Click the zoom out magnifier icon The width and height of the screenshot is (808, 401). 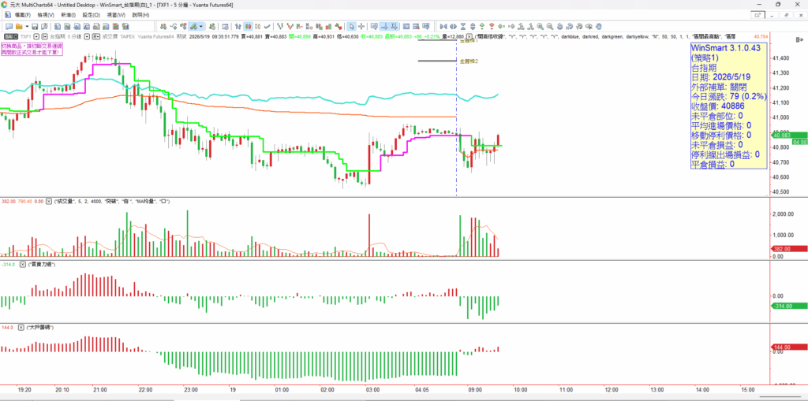coord(550,26)
